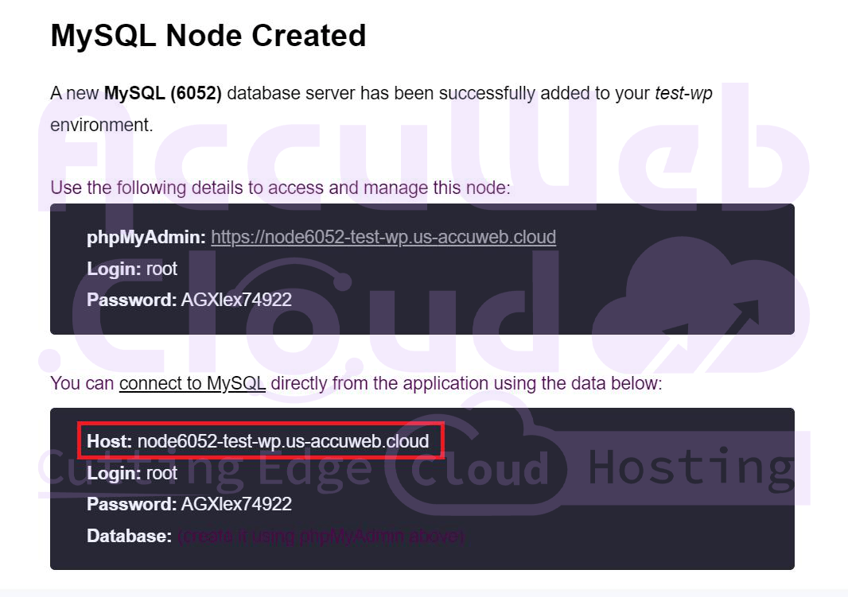Click the 'Host:' bold label
This screenshot has height=597, width=848.
[110, 441]
